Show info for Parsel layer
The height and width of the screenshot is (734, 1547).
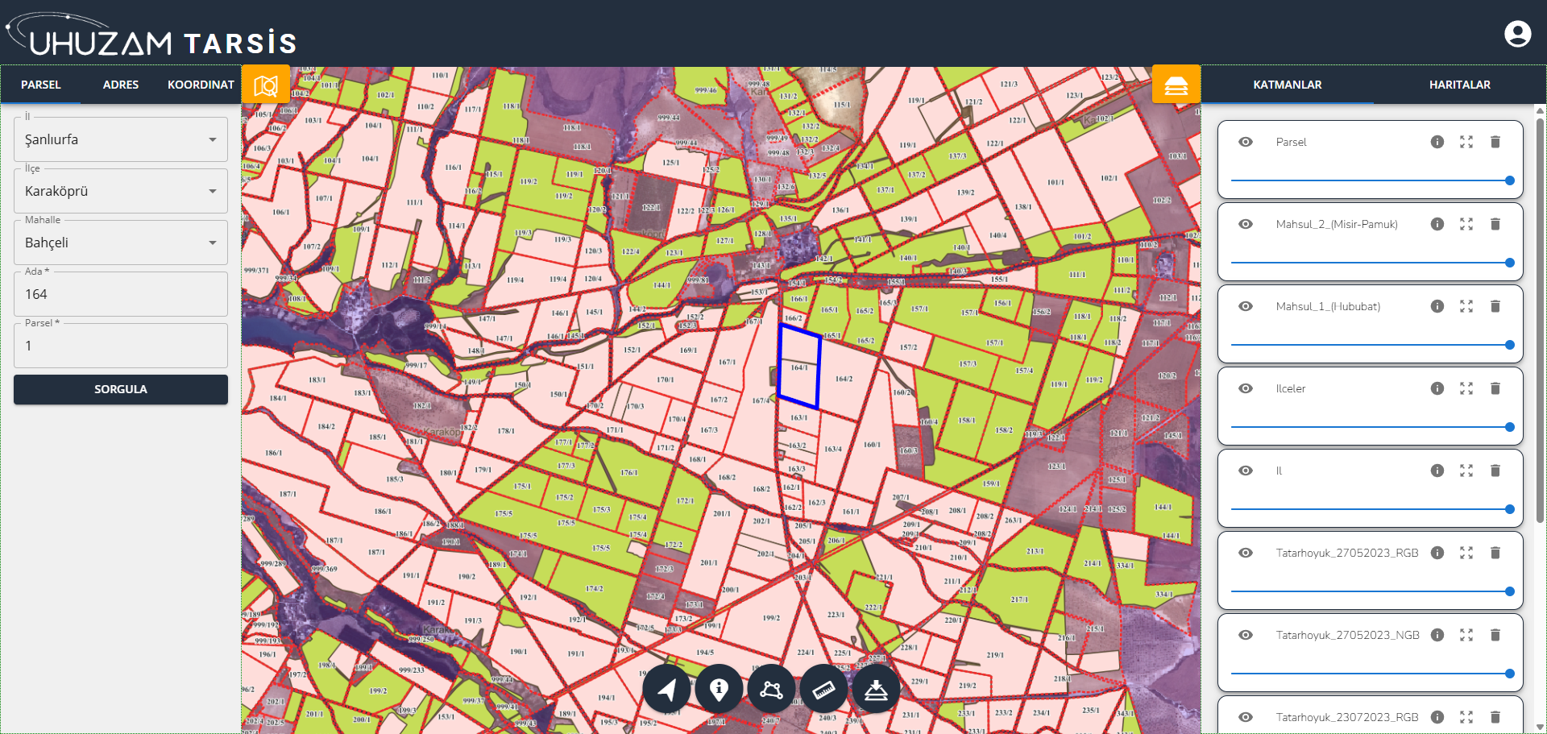coord(1437,142)
